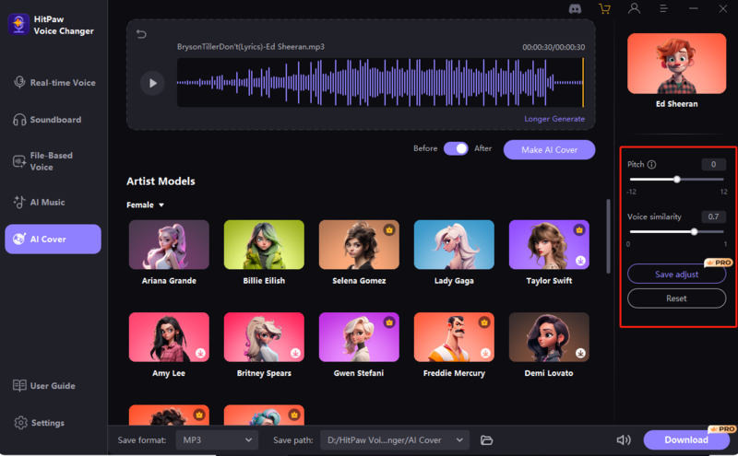Open the Real-time Voice section
Screen dimensions: 738x456
tap(54, 83)
